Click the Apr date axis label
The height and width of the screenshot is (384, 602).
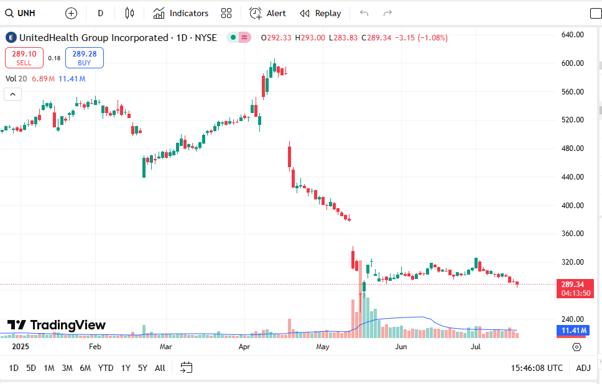[x=244, y=347]
